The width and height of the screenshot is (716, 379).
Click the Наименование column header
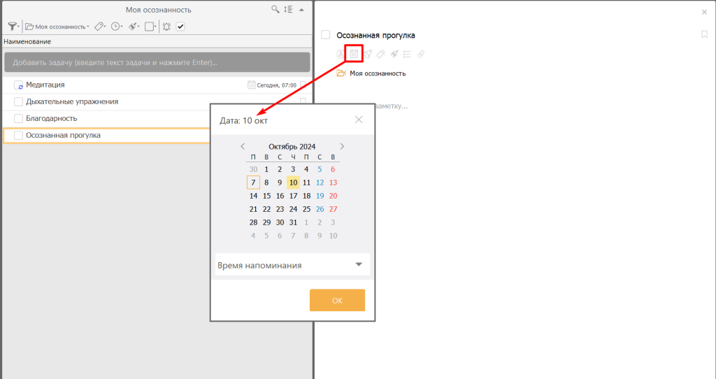[x=27, y=41]
